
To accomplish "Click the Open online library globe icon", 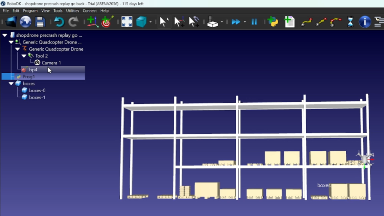I will [25, 22].
